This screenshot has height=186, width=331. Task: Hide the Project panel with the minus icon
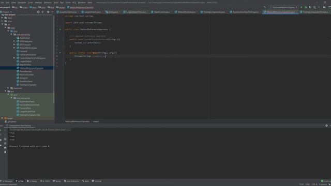coord(52,12)
